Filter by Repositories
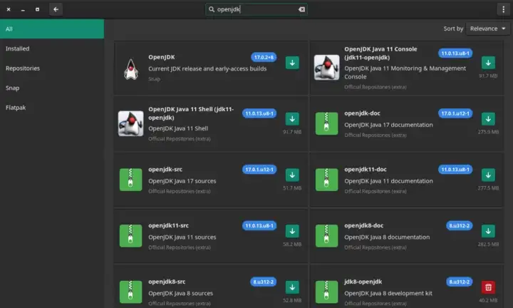The width and height of the screenshot is (513, 308). tap(52, 68)
